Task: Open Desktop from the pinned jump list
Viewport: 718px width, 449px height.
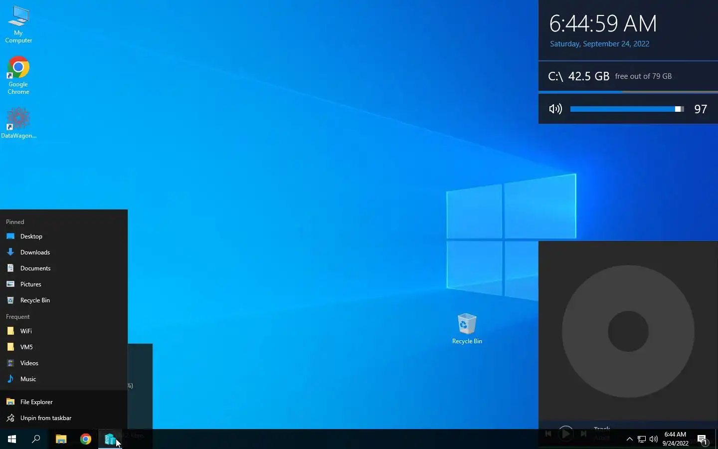Action: [64, 236]
